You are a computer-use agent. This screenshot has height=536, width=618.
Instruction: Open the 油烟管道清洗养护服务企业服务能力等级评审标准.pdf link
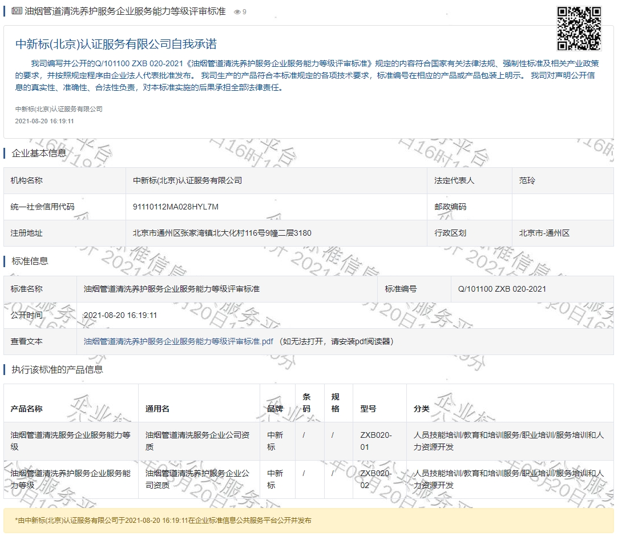point(178,341)
